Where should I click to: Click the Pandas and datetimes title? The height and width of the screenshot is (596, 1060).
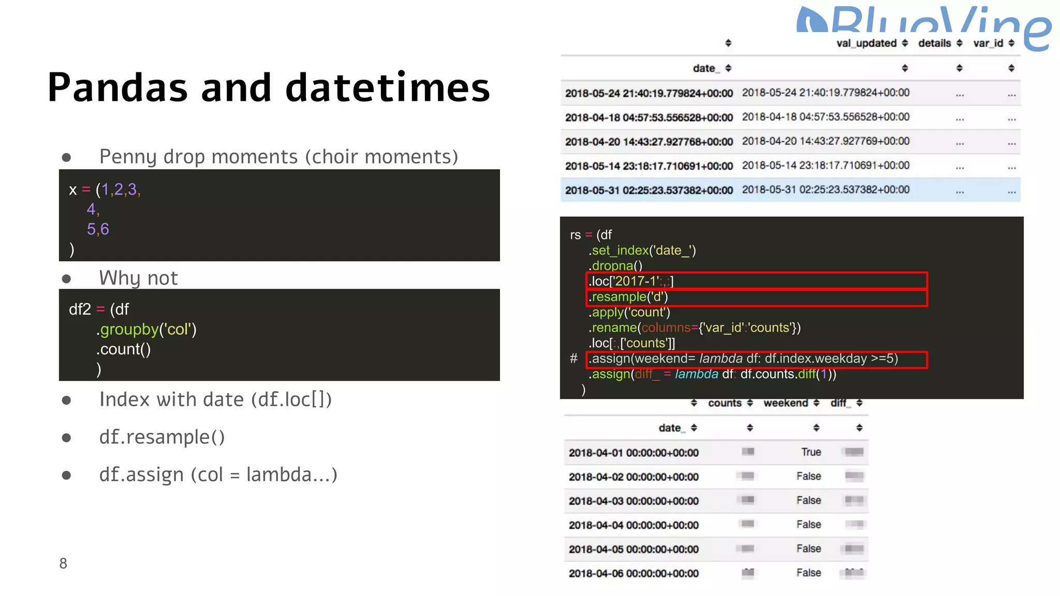(269, 87)
